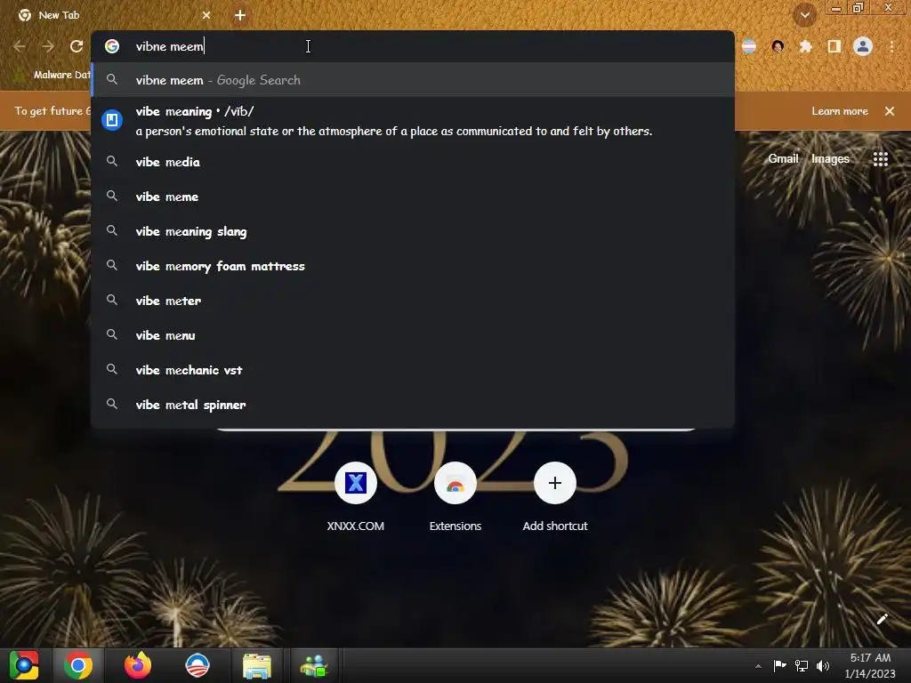This screenshot has width=911, height=683.
Task: Pick the 'vibe mechanic vst' suggestion
Action: click(413, 370)
